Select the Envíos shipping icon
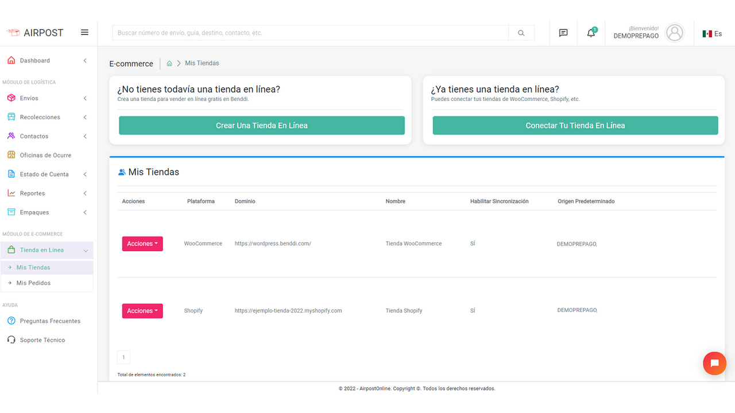Viewport: 735px width, 413px height. point(11,98)
